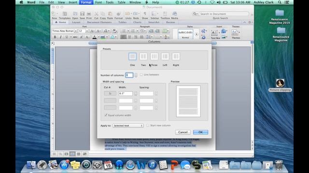The width and height of the screenshot is (309, 173).
Task: Click the Copy icon in Word toolbar
Action: click(x=103, y=13)
